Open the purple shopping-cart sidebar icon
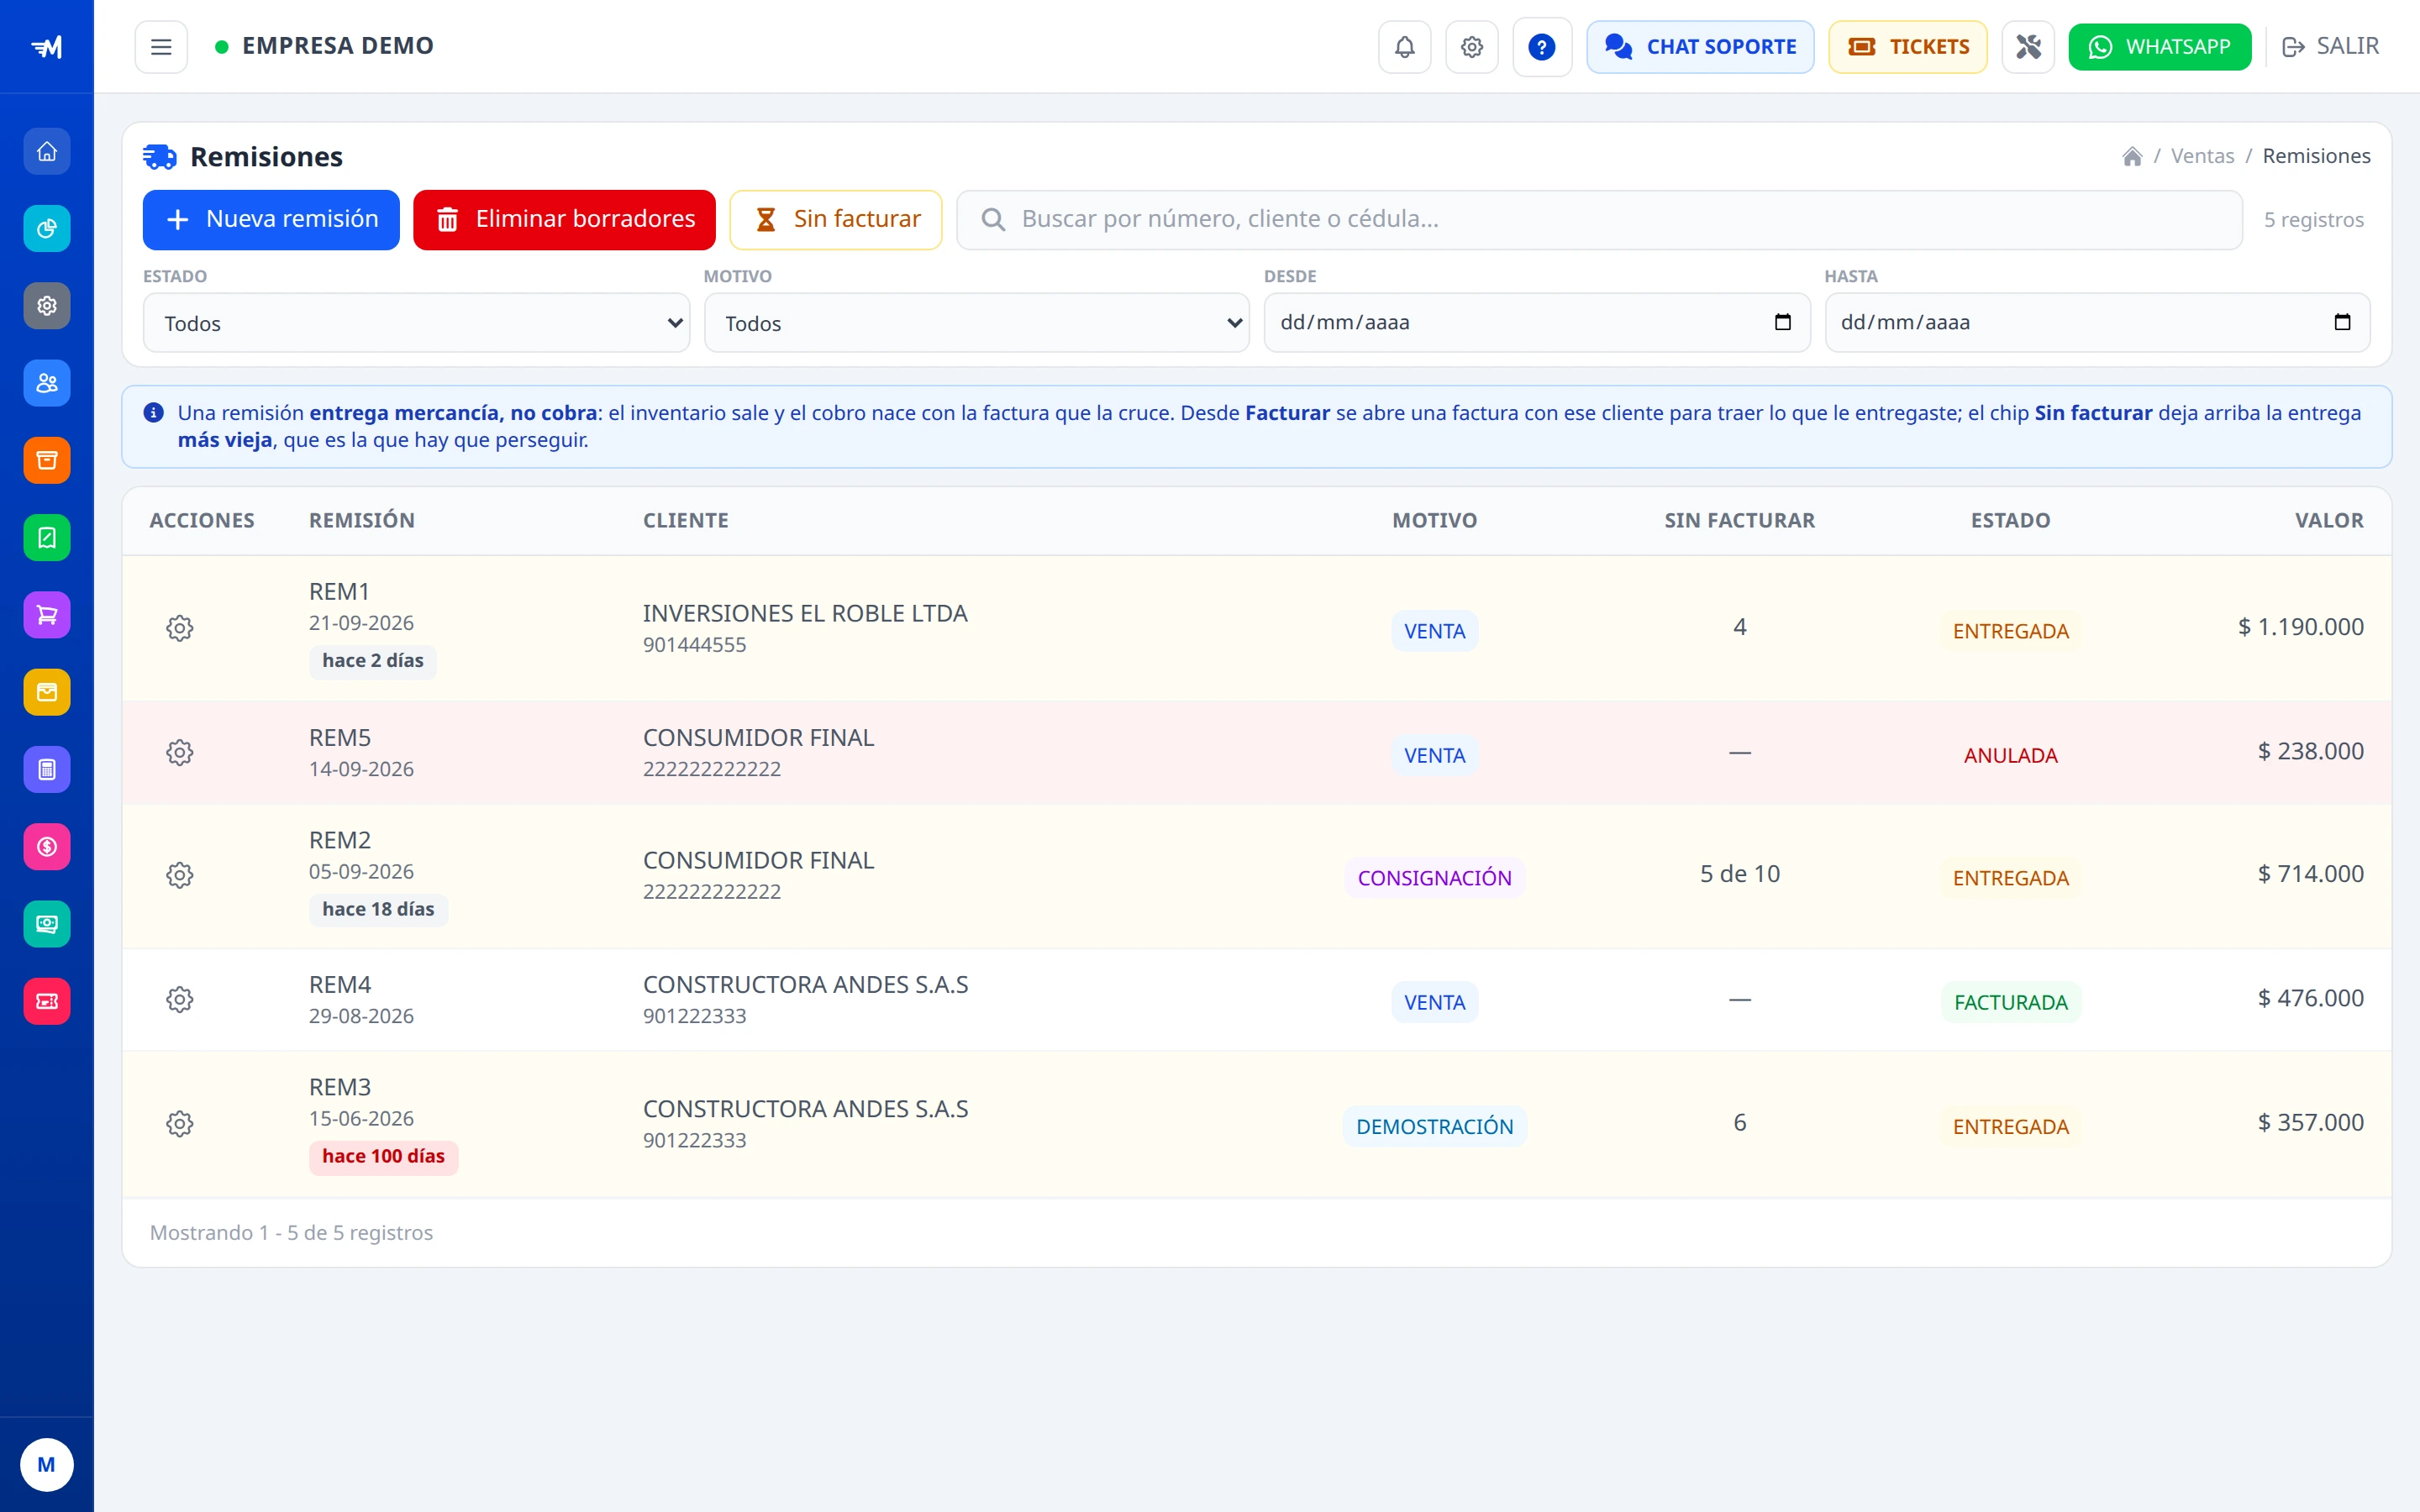2420x1512 pixels. 47,615
